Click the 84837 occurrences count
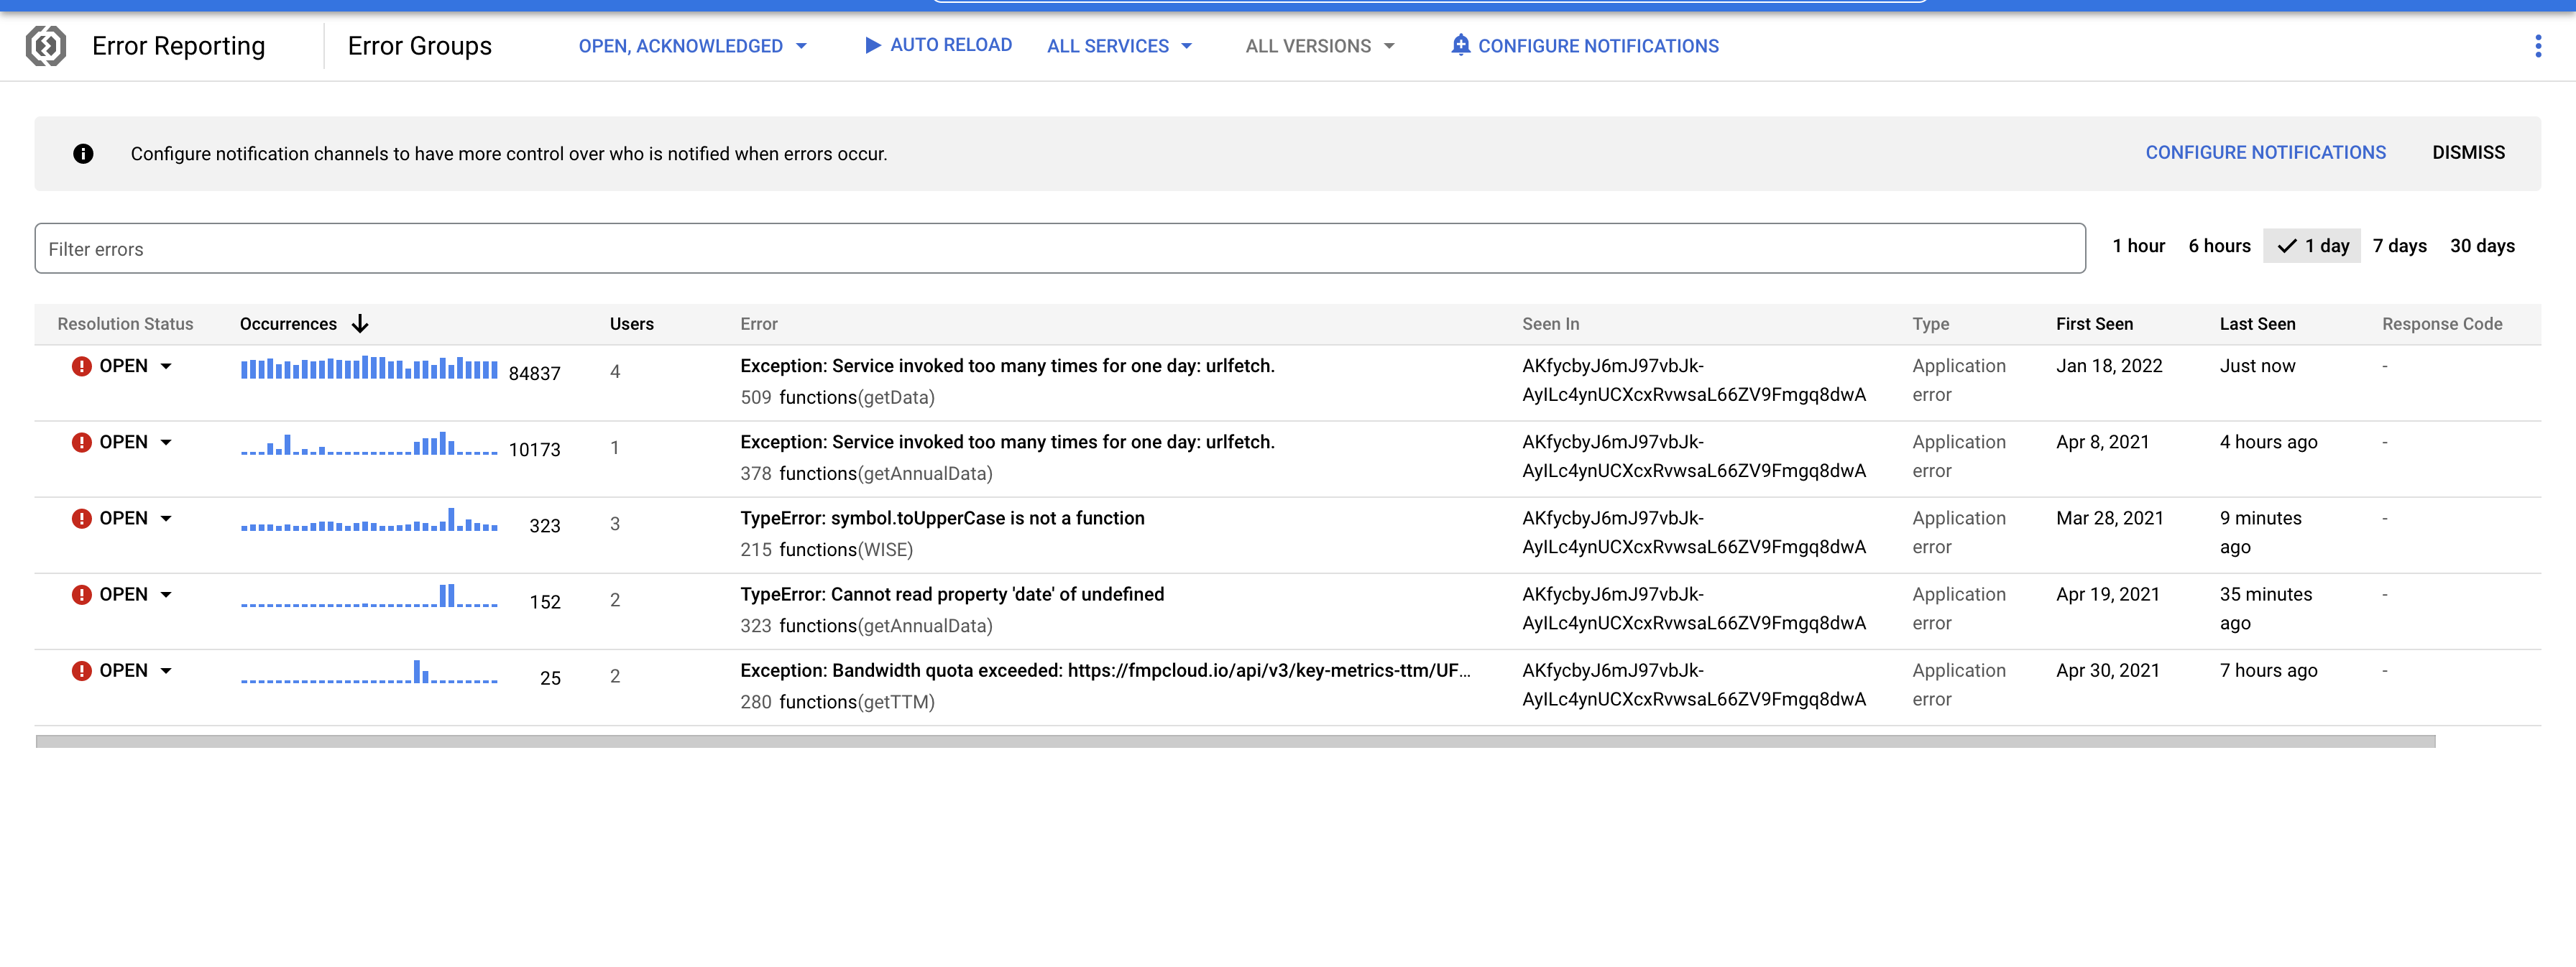The image size is (2576, 967). [x=534, y=374]
